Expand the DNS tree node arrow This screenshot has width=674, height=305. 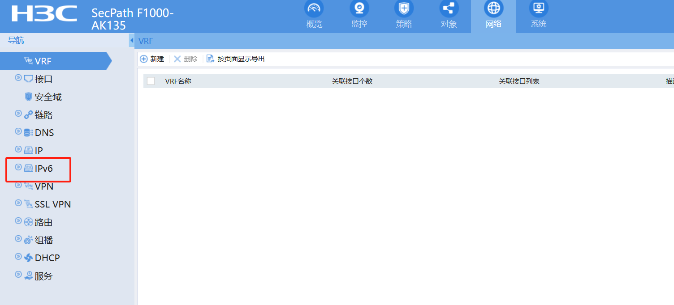tap(18, 131)
